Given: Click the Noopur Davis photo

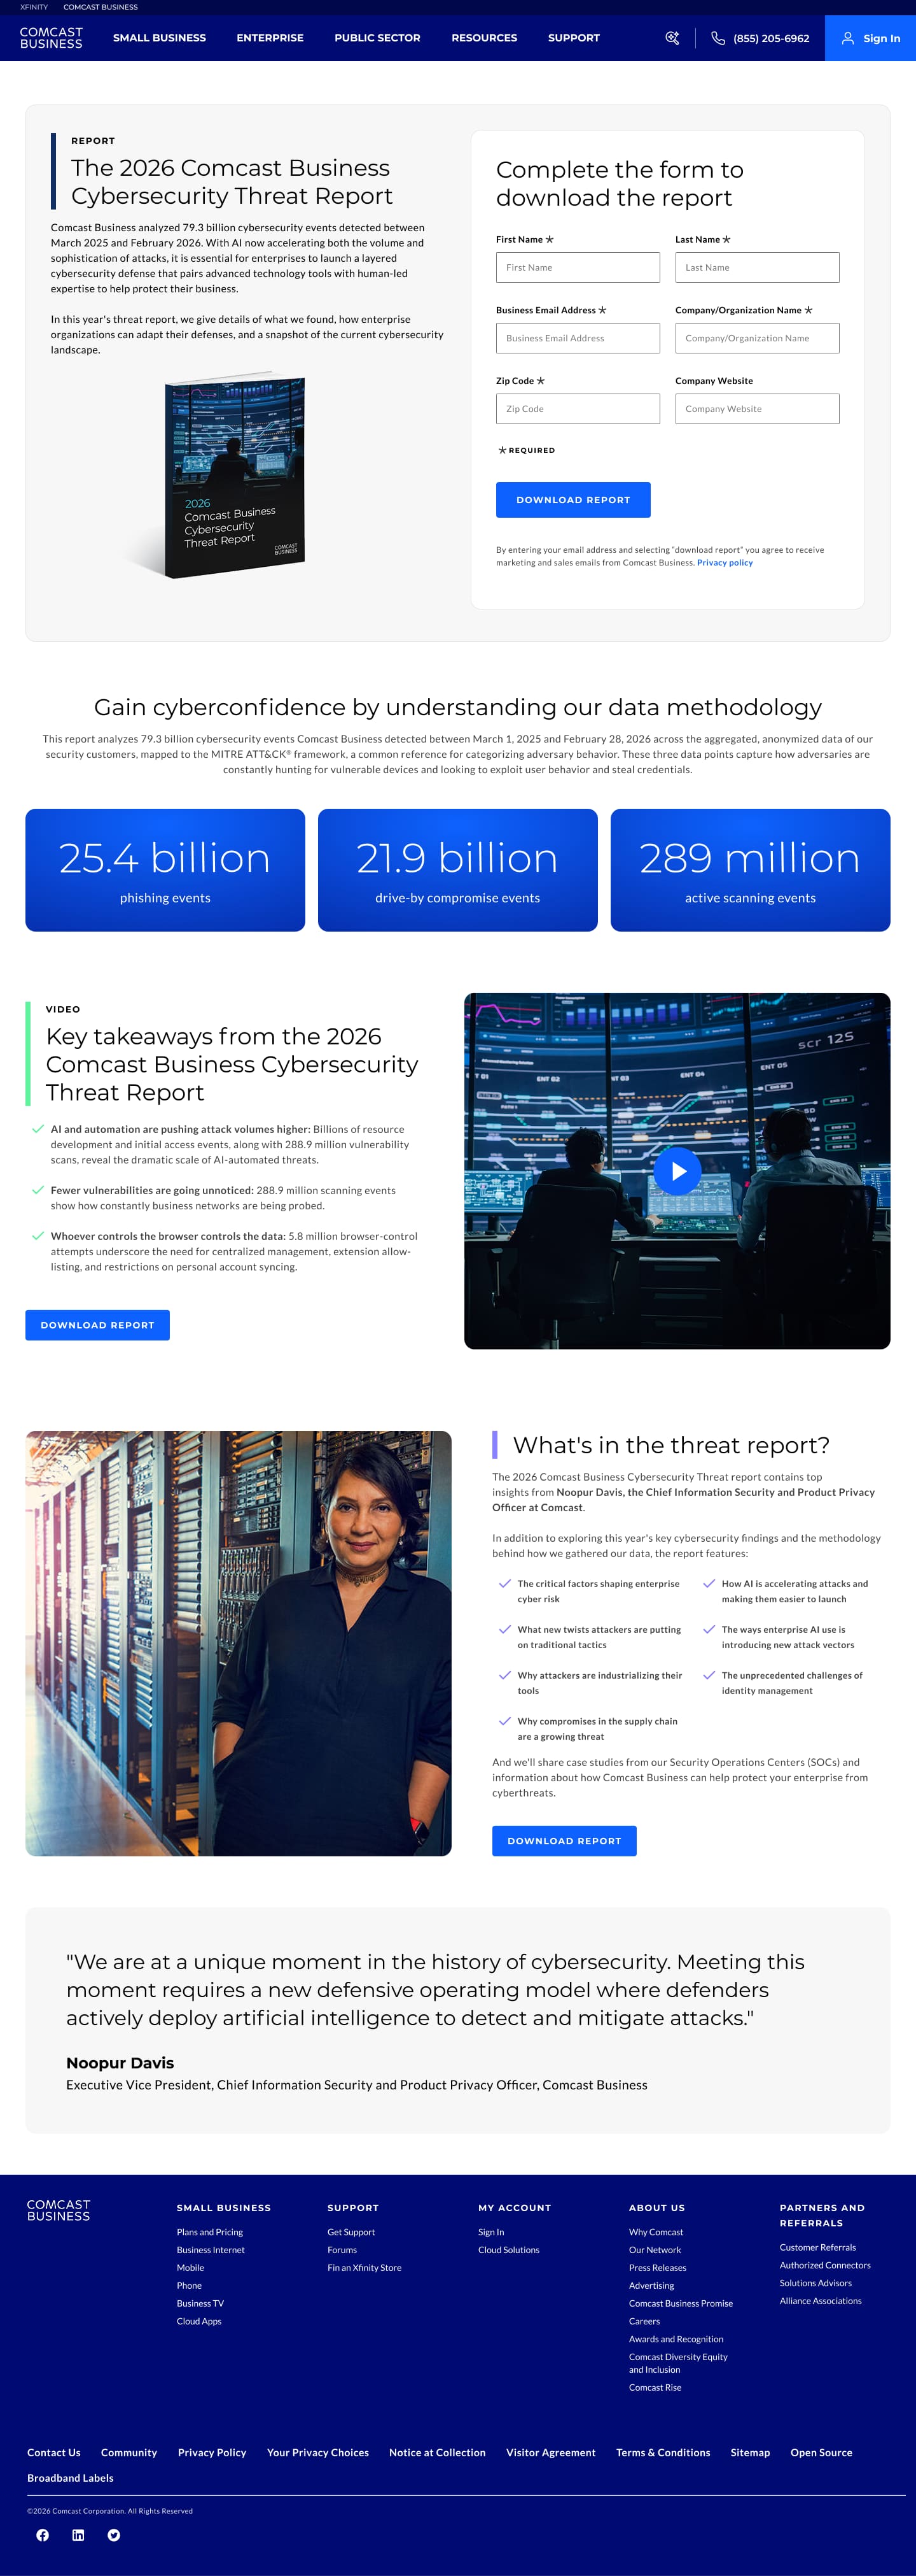Looking at the screenshot, I should (239, 1643).
